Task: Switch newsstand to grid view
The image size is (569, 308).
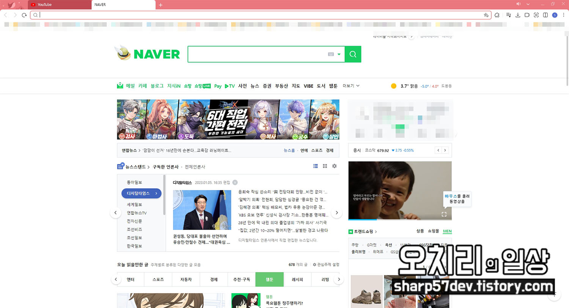Action: [x=325, y=166]
